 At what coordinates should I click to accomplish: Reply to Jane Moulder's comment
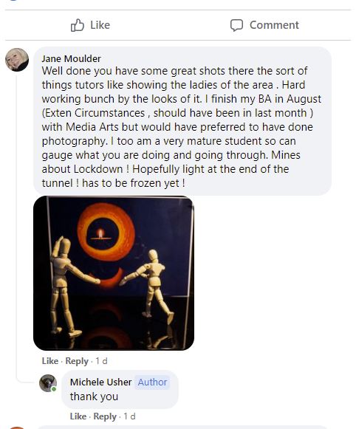[77, 361]
